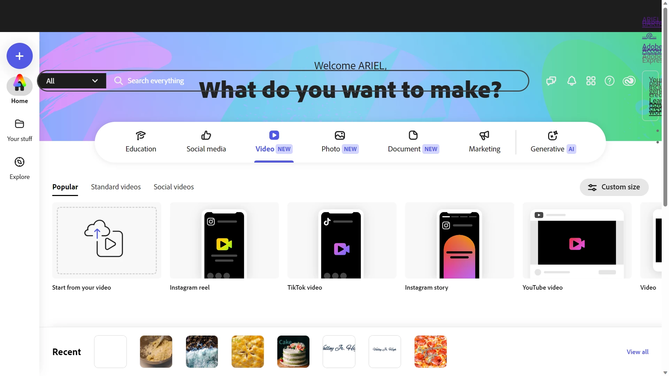The height and width of the screenshot is (376, 669).
Task: Select the Photo category tab
Action: click(340, 142)
